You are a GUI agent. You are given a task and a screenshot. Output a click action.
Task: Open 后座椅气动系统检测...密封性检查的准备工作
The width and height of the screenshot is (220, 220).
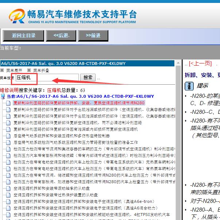point(76,142)
